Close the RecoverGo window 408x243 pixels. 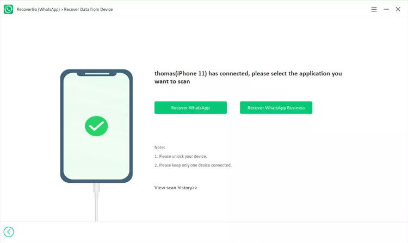[x=398, y=10]
